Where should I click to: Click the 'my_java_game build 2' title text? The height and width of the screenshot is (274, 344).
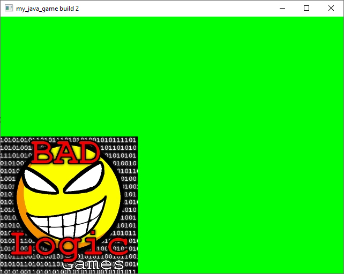(x=47, y=9)
